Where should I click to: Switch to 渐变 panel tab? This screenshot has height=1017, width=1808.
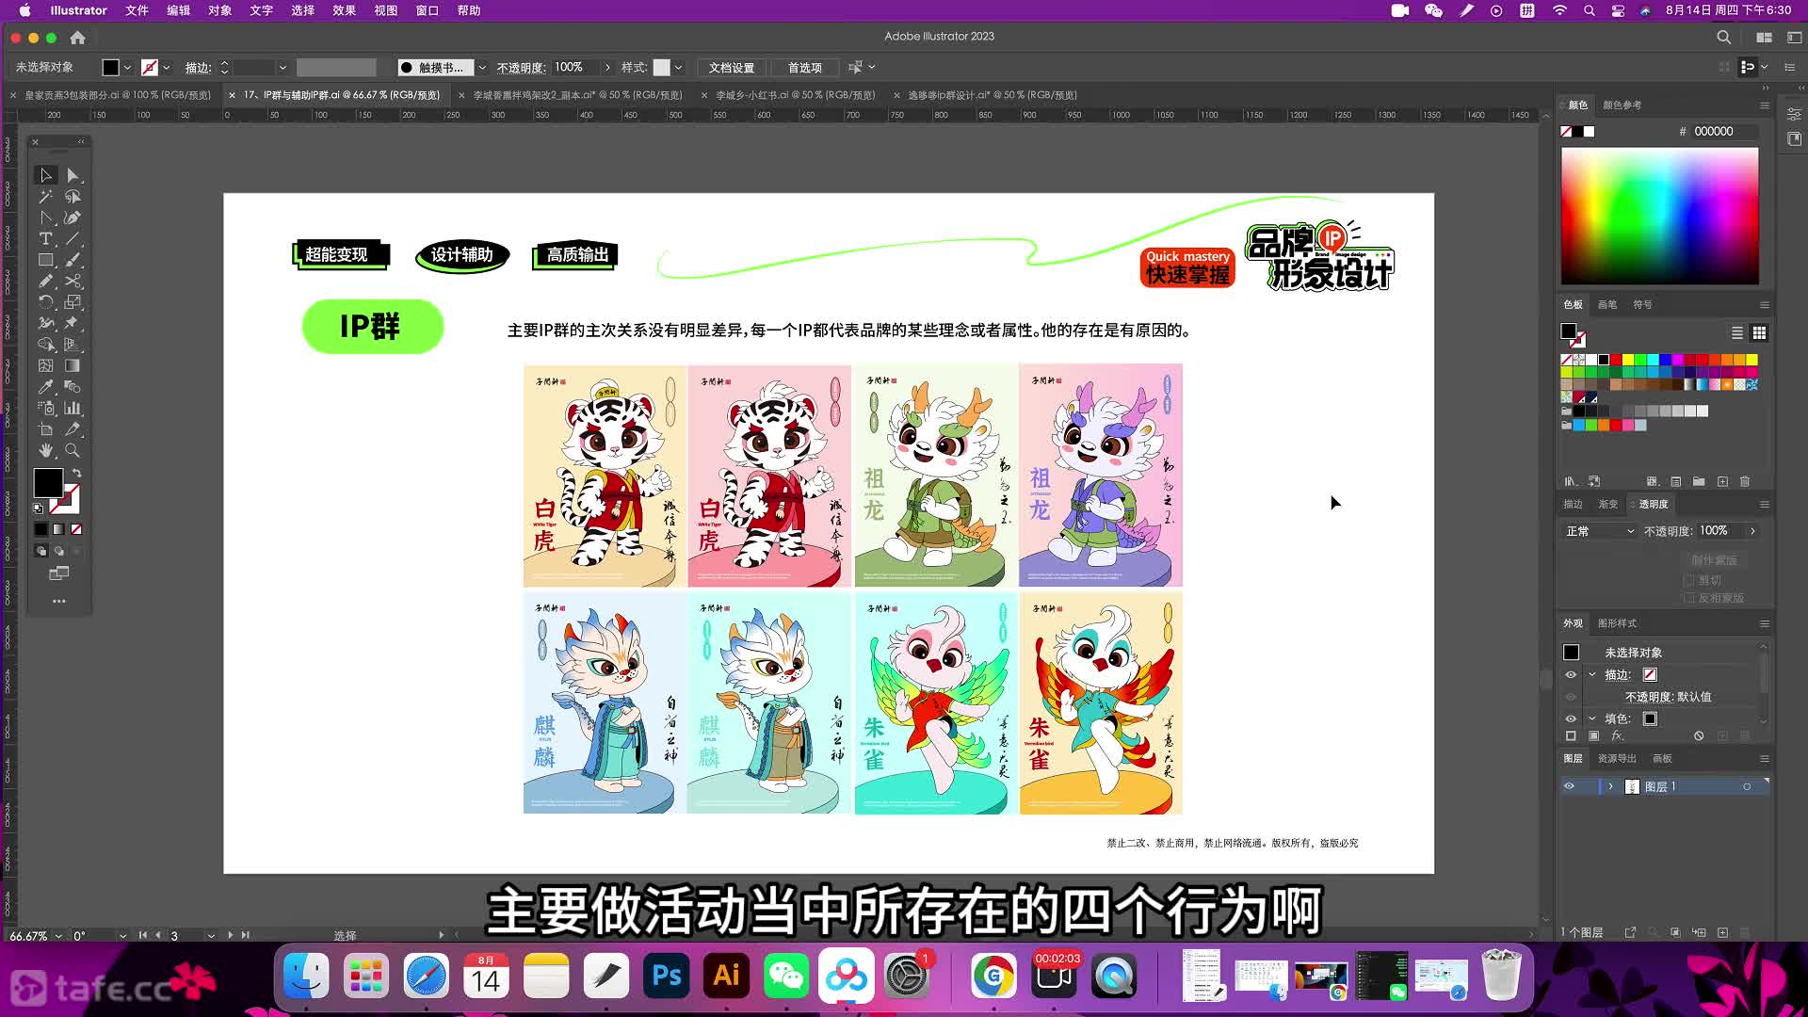point(1607,504)
